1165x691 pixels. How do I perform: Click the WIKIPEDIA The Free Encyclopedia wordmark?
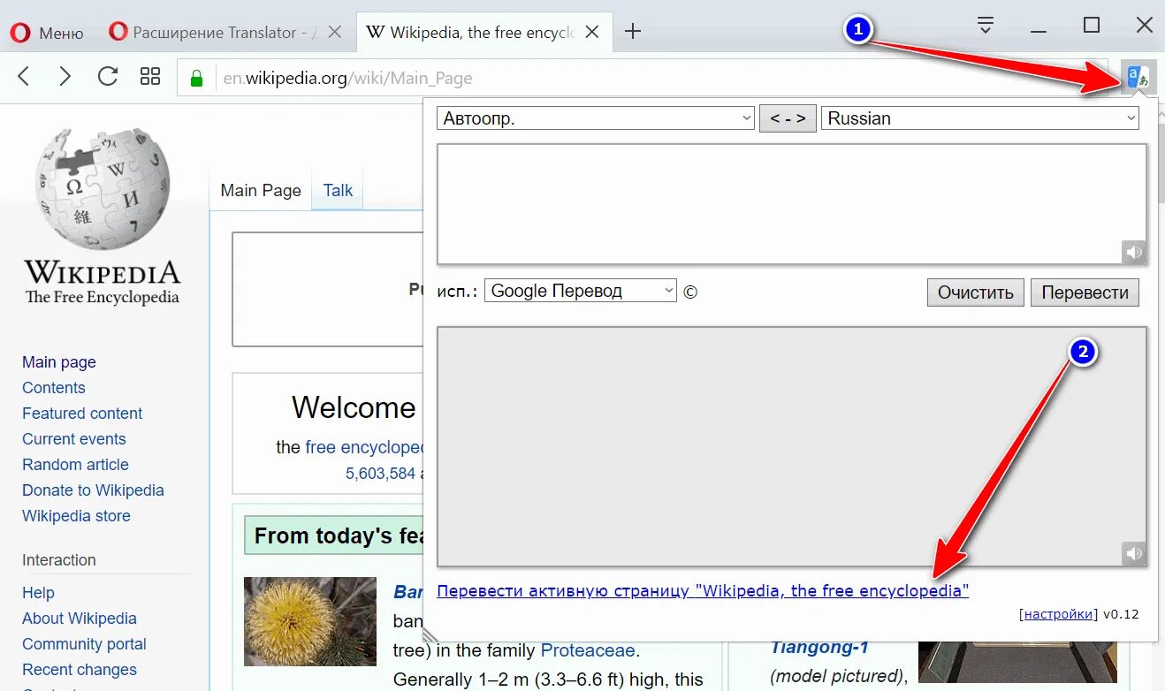(x=103, y=282)
